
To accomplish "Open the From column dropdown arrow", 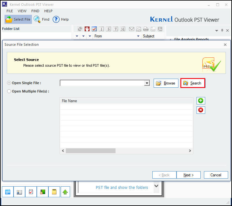I will pyautogui.click(x=138, y=36).
